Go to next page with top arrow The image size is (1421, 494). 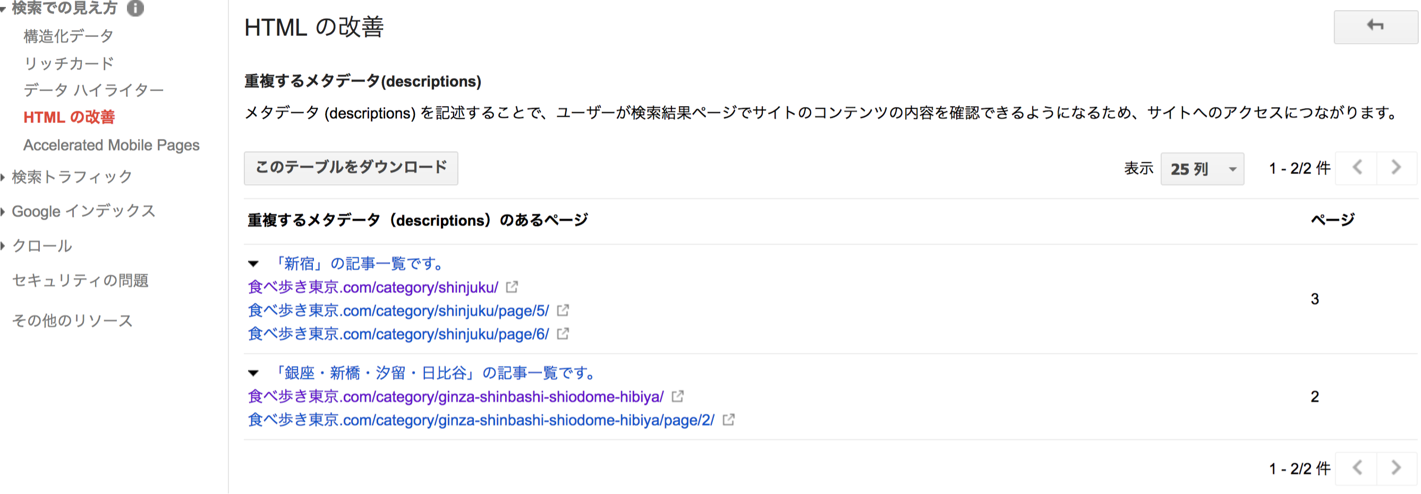click(x=1396, y=168)
